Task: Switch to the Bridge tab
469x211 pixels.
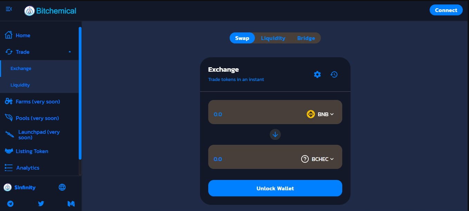Action: click(x=306, y=38)
